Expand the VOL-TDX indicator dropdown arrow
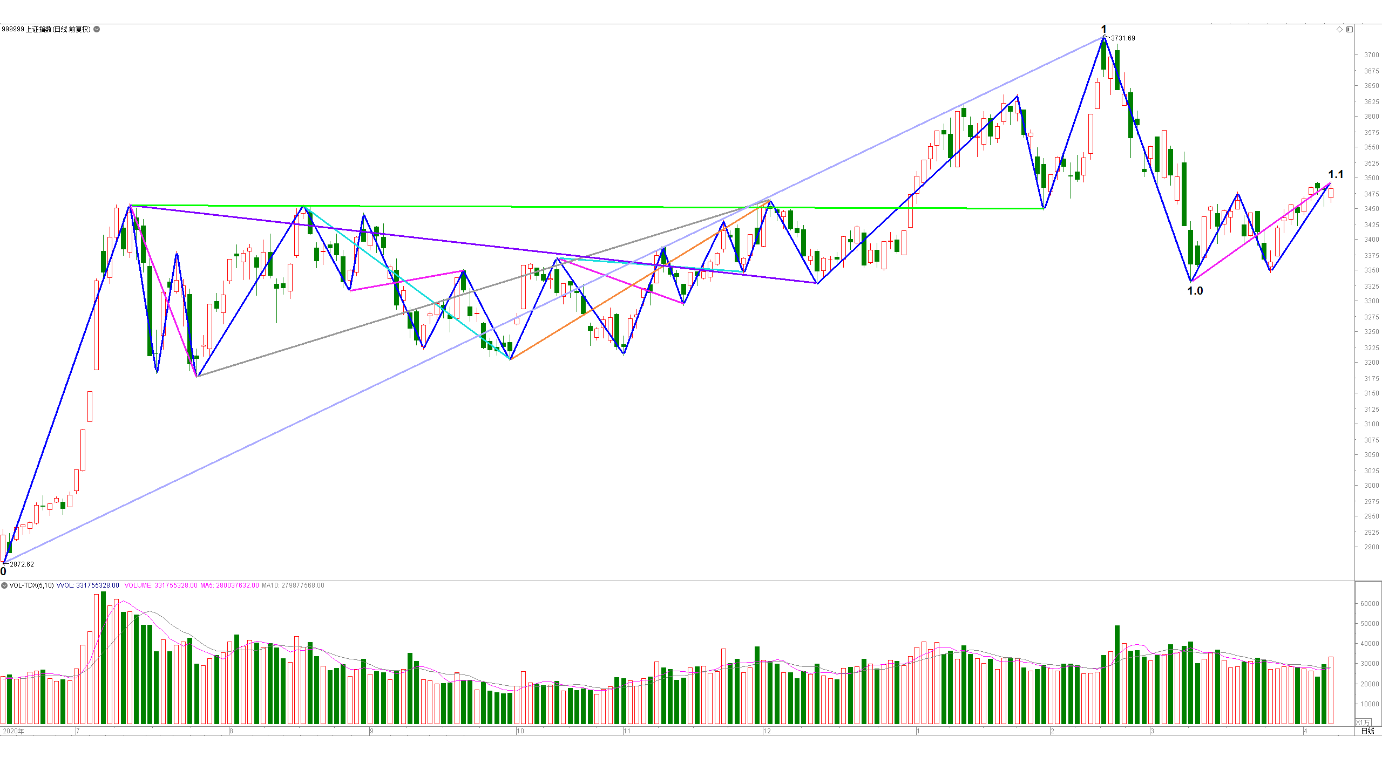This screenshot has width=1382, height=777. click(x=4, y=585)
